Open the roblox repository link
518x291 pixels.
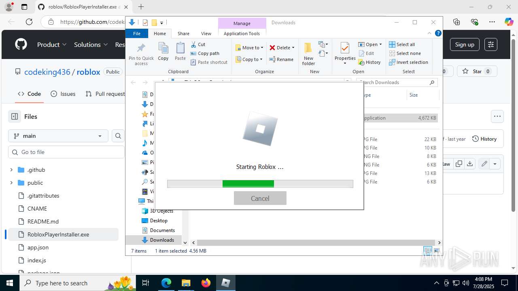88,72
